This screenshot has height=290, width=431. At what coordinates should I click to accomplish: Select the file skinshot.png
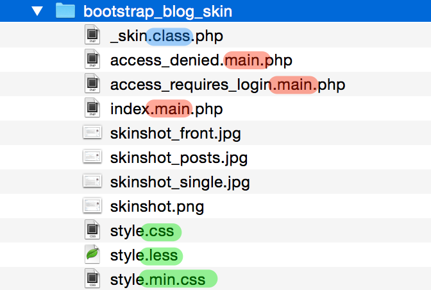(157, 207)
